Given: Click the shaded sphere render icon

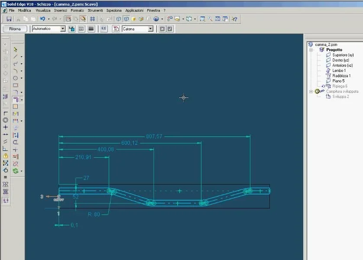Looking at the screenshot, I should 156,19.
